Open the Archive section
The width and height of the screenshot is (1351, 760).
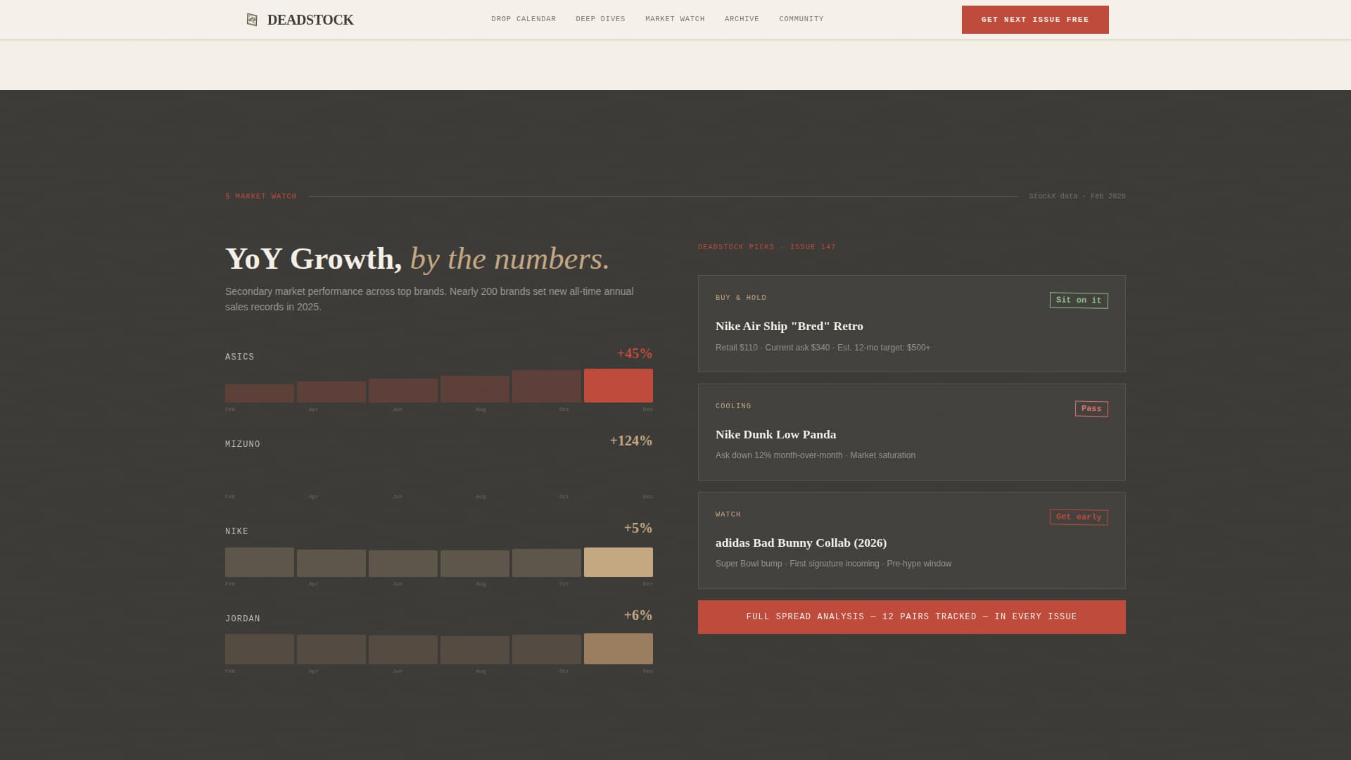(x=742, y=19)
